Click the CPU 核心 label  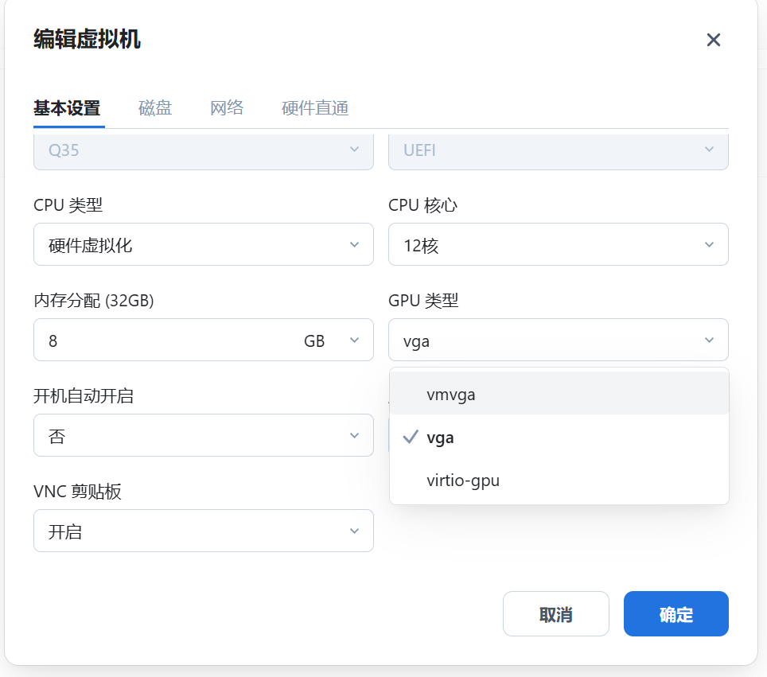422,205
